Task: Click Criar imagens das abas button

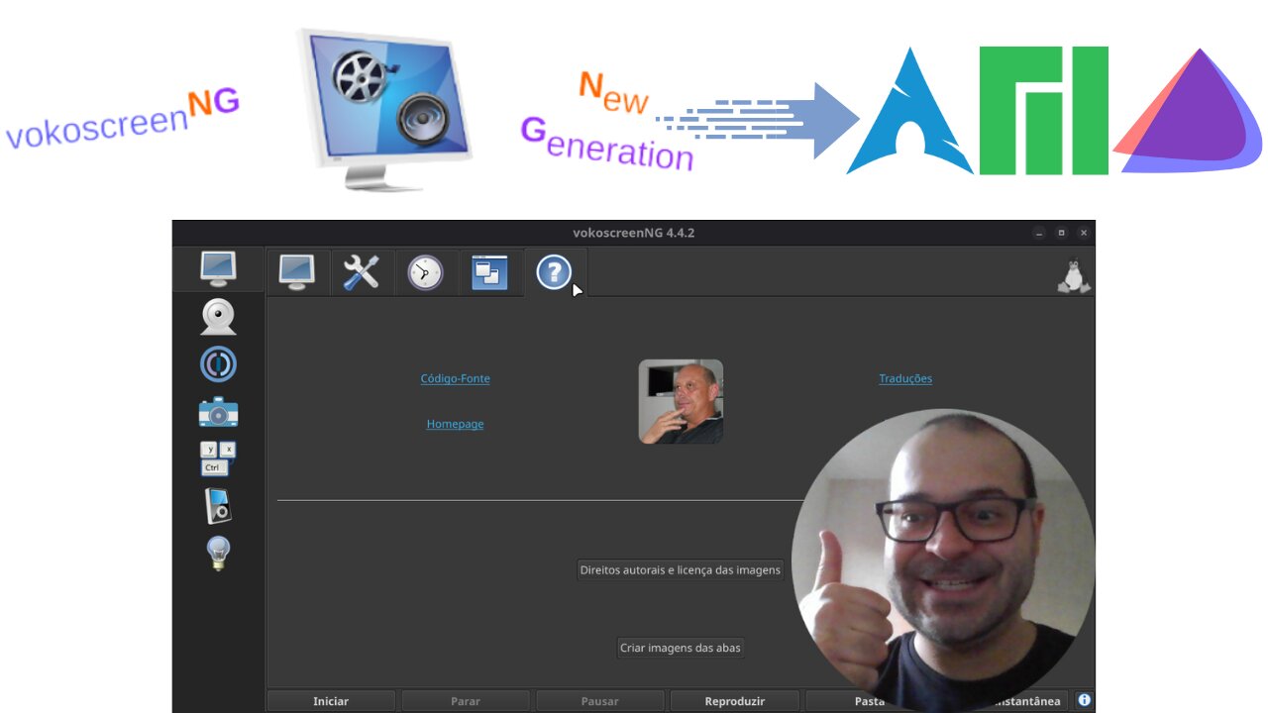Action: click(681, 648)
